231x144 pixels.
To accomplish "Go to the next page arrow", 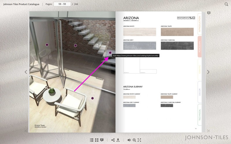I will pyautogui.click(x=208, y=72).
